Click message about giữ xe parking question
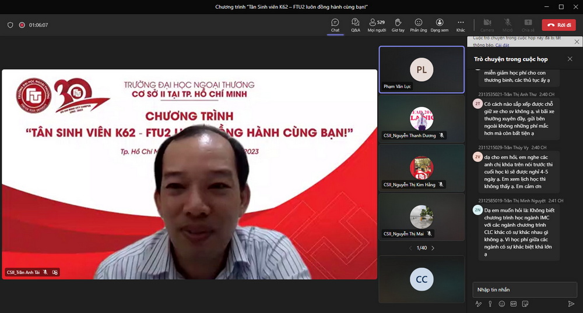The height and width of the screenshot is (313, 583). point(519,119)
